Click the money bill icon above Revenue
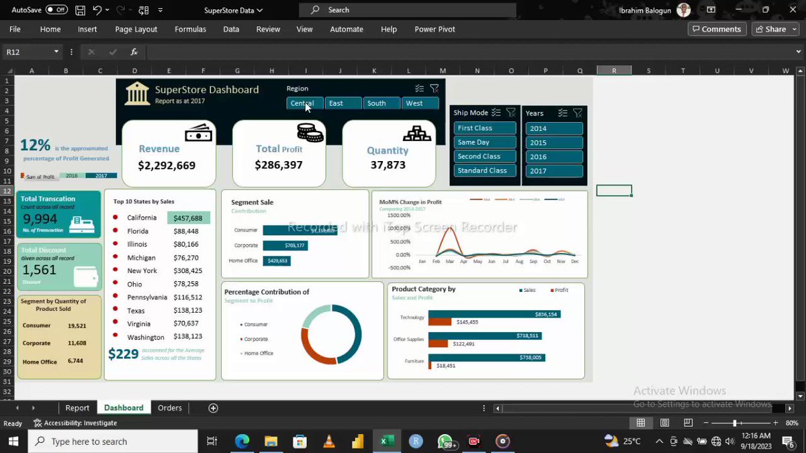 click(x=199, y=133)
